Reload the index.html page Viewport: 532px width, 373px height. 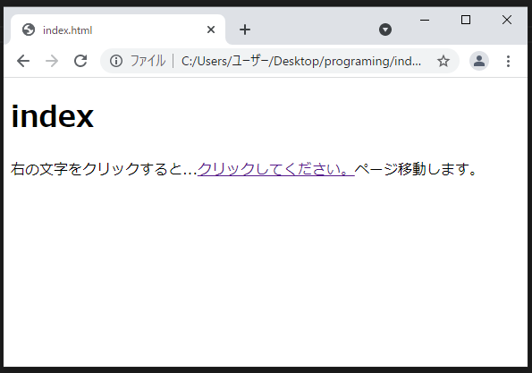(x=80, y=61)
